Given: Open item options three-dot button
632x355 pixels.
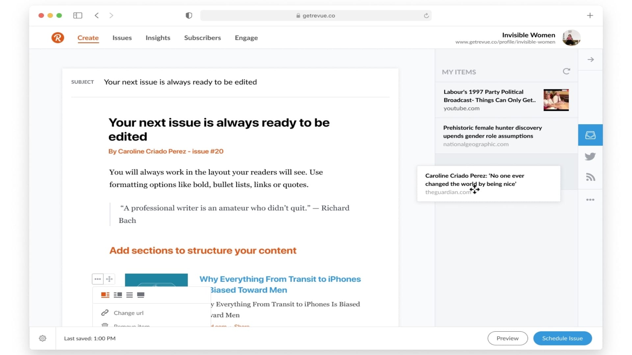Looking at the screenshot, I should (x=98, y=279).
